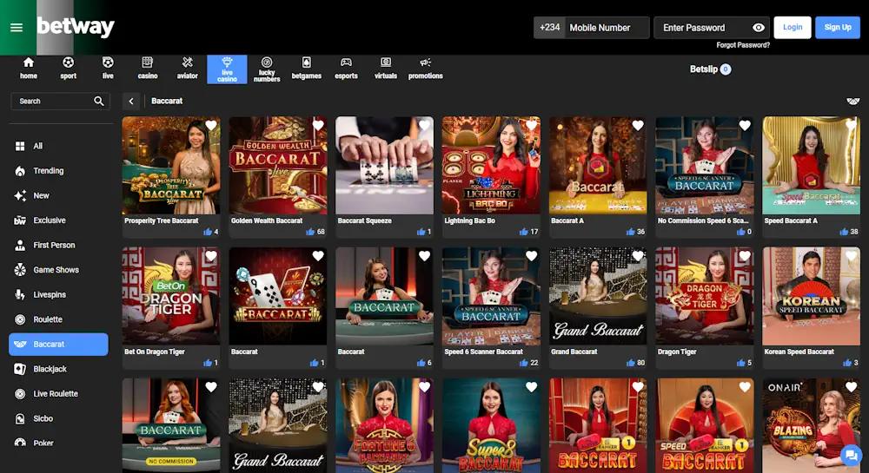Select the live casino tab

click(x=227, y=69)
